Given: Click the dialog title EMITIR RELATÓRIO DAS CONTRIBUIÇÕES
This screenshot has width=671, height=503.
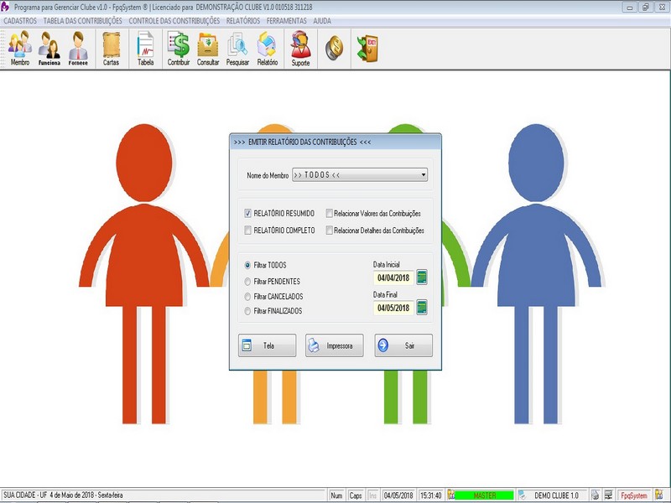Looking at the screenshot, I should click(x=303, y=142).
